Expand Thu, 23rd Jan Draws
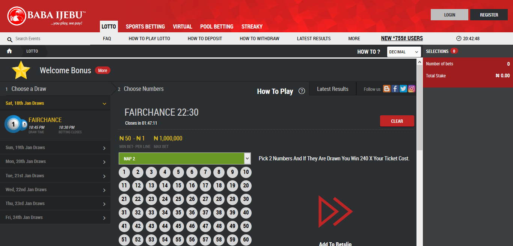Screen dimensions: 513x246 pos(55,204)
